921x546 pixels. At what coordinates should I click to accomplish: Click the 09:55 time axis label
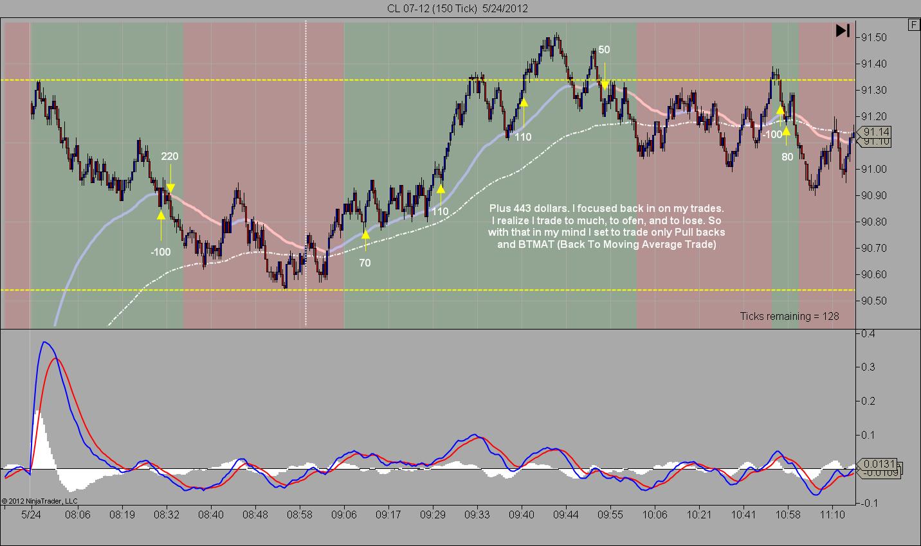click(x=610, y=515)
